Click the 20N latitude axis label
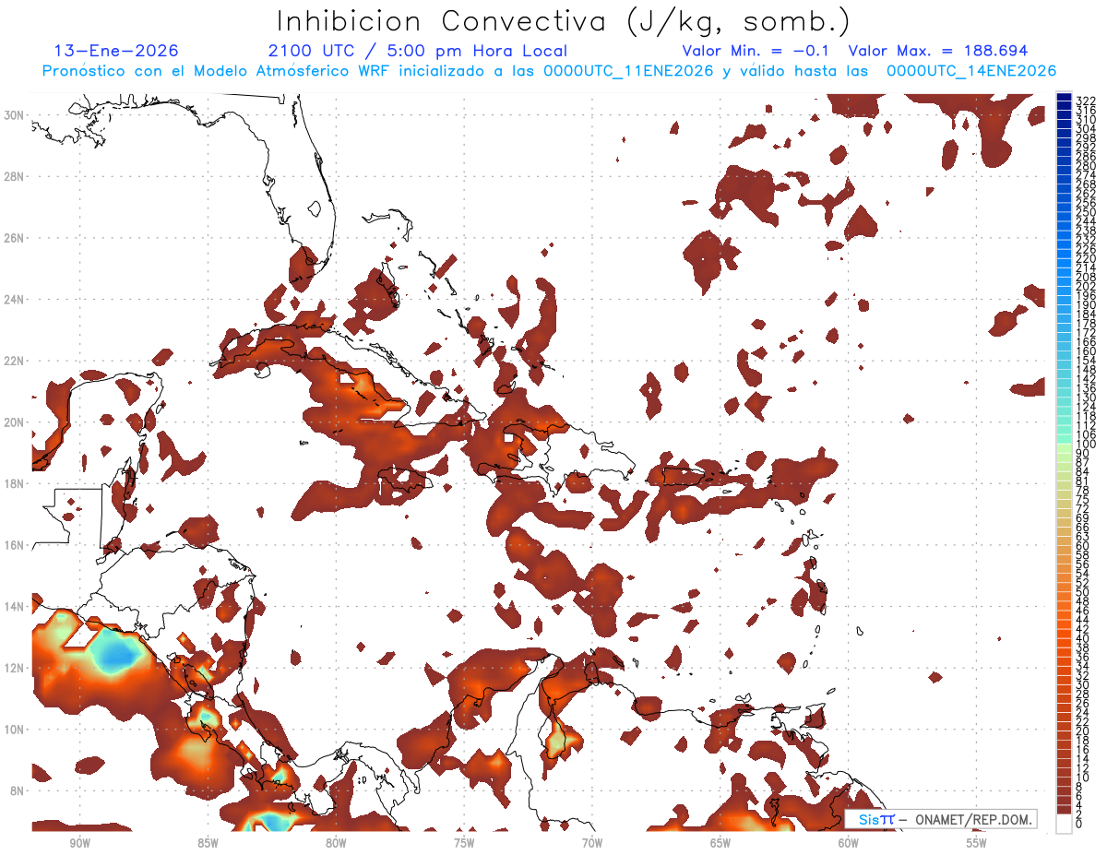 click(x=13, y=422)
